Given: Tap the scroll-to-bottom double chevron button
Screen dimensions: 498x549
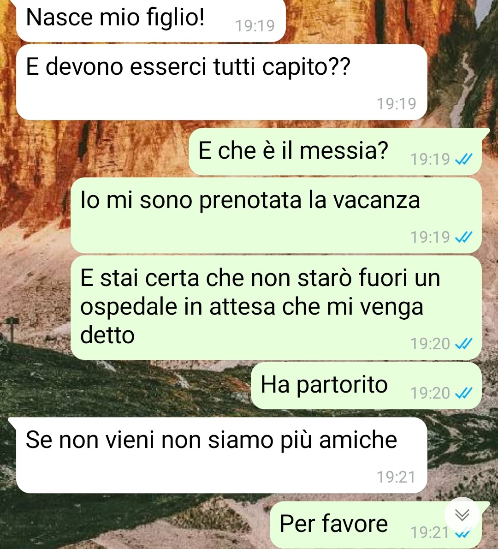Looking at the screenshot, I should point(462,515).
